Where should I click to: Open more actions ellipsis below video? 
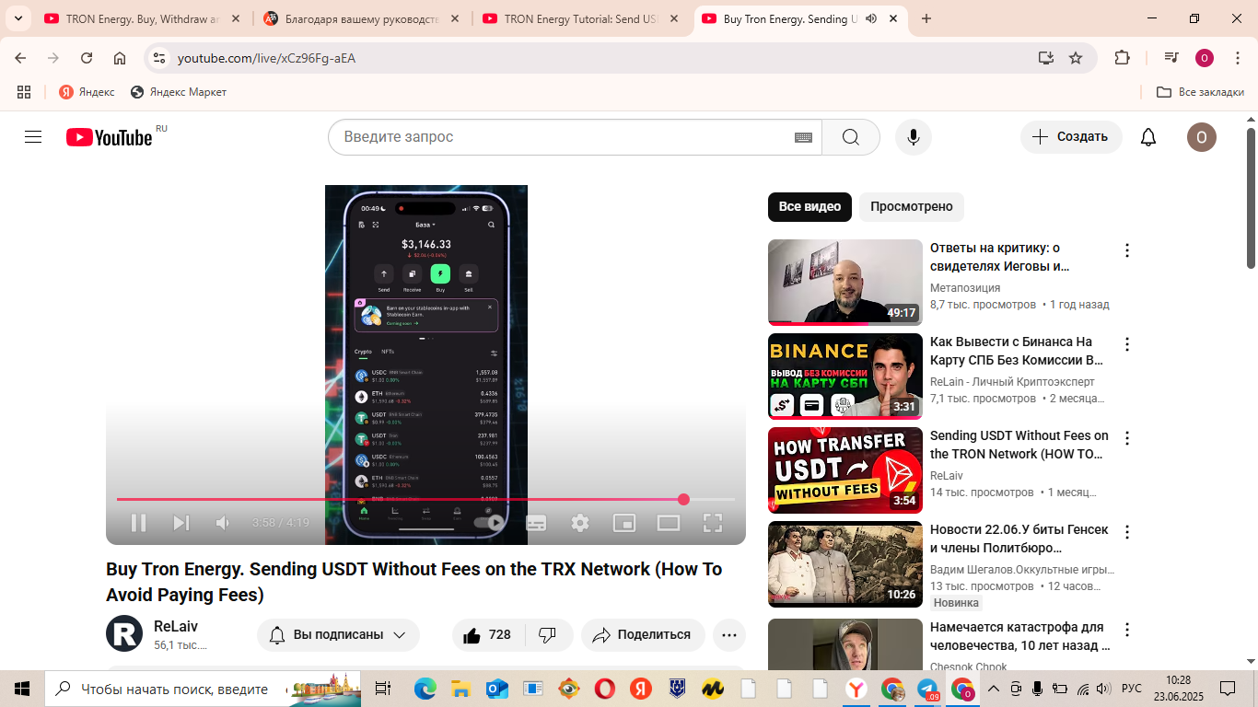[729, 635]
